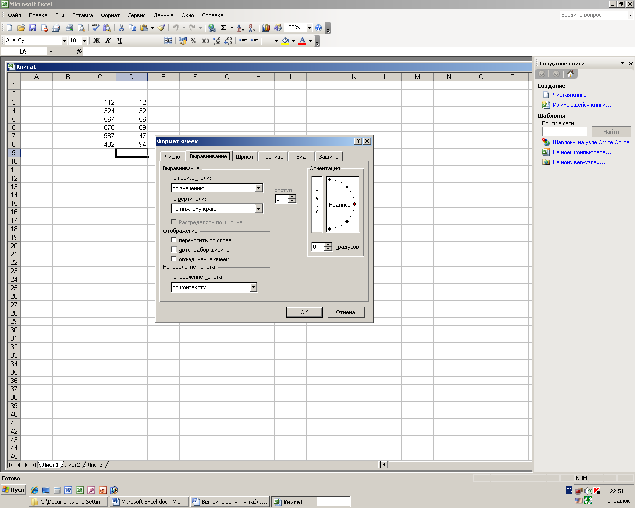Check the 'автоподбор ширины' option
Screen dimensions: 635x508
174,250
